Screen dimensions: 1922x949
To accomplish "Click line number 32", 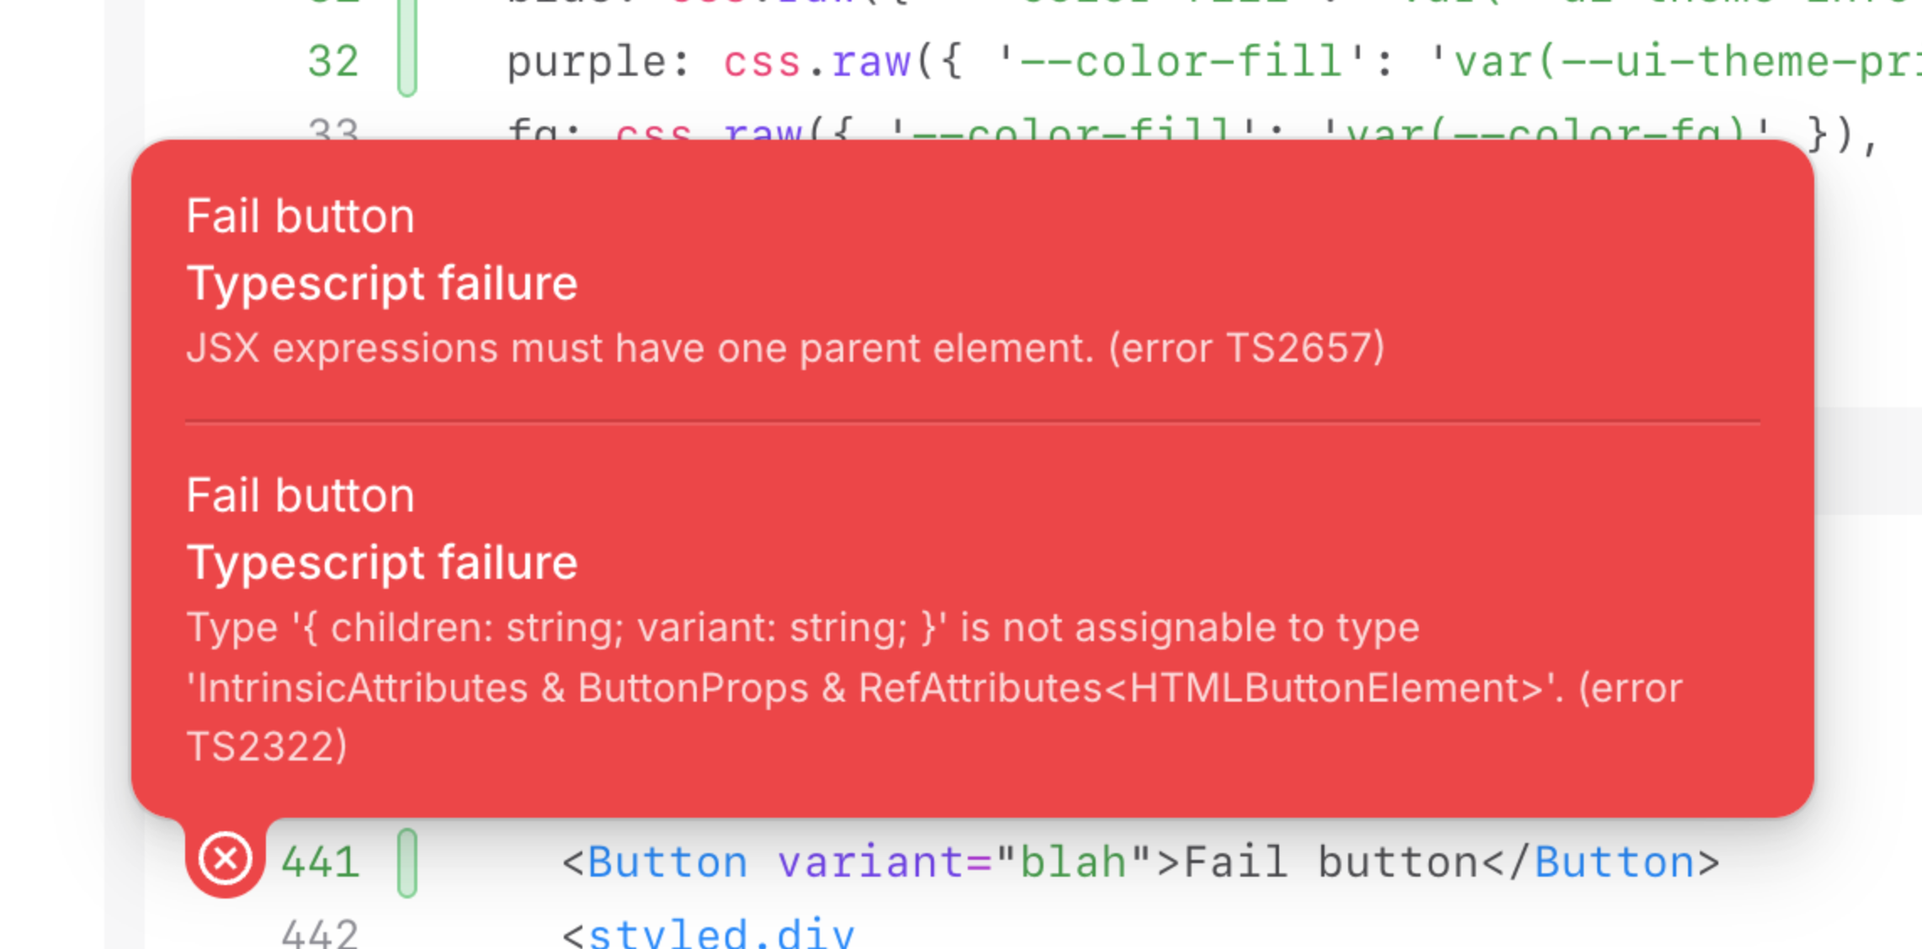I will pos(333,61).
